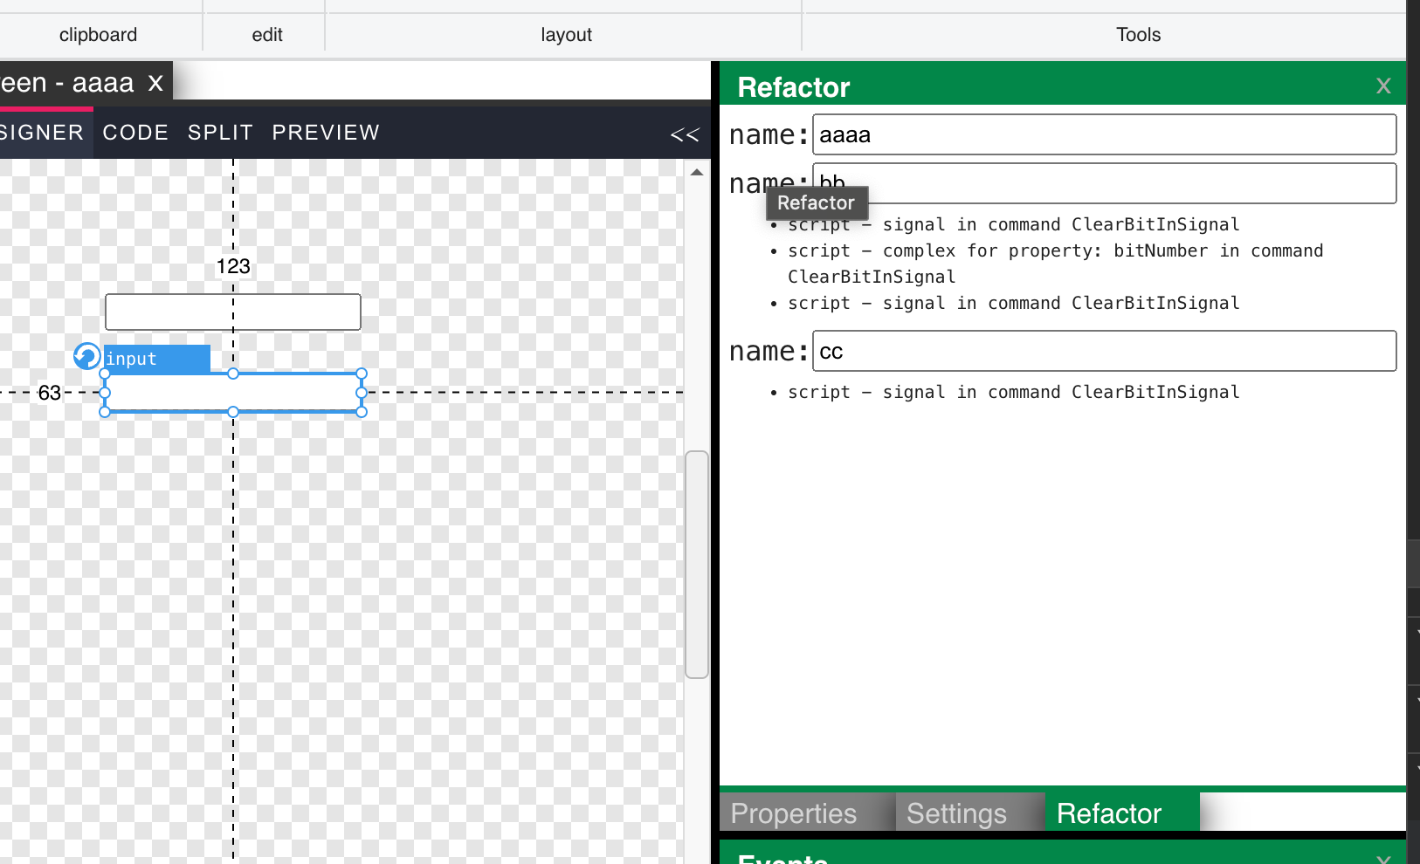Collapse panel with the << arrows
The height and width of the screenshot is (864, 1420).
[x=685, y=134]
